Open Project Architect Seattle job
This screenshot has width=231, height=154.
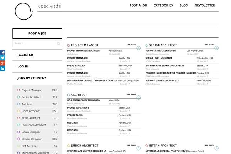tap(78, 108)
